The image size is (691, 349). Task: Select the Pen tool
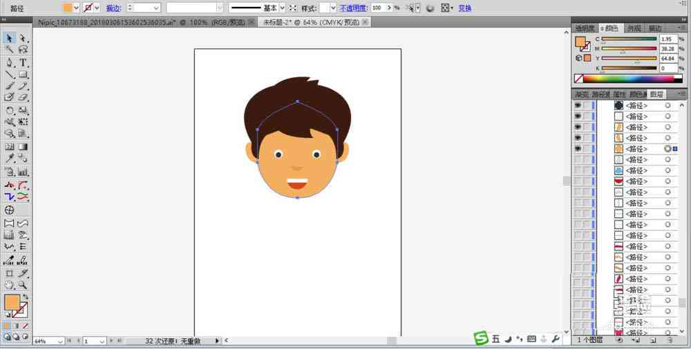(x=10, y=63)
